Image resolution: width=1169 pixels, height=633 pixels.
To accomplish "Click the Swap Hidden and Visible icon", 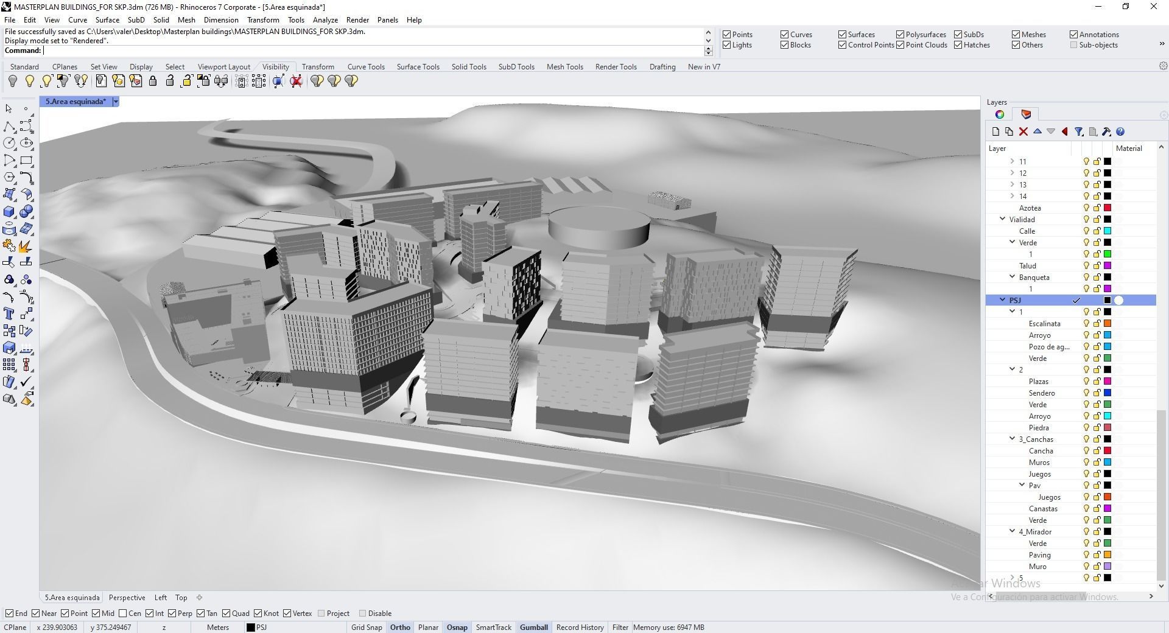I will point(81,81).
